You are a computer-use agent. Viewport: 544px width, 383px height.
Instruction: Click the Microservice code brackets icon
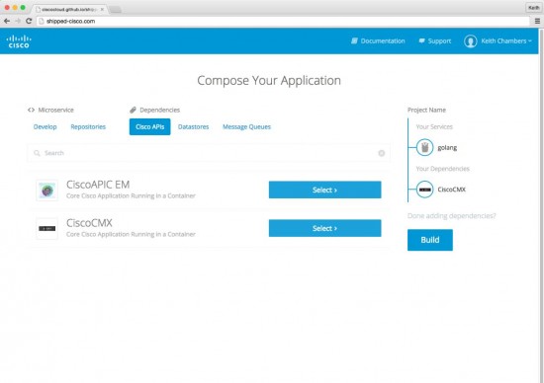click(x=31, y=110)
